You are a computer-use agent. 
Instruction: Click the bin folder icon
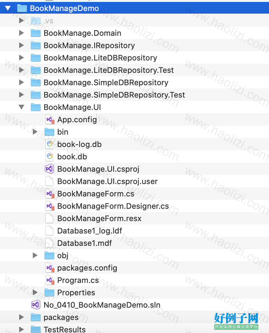[49, 132]
